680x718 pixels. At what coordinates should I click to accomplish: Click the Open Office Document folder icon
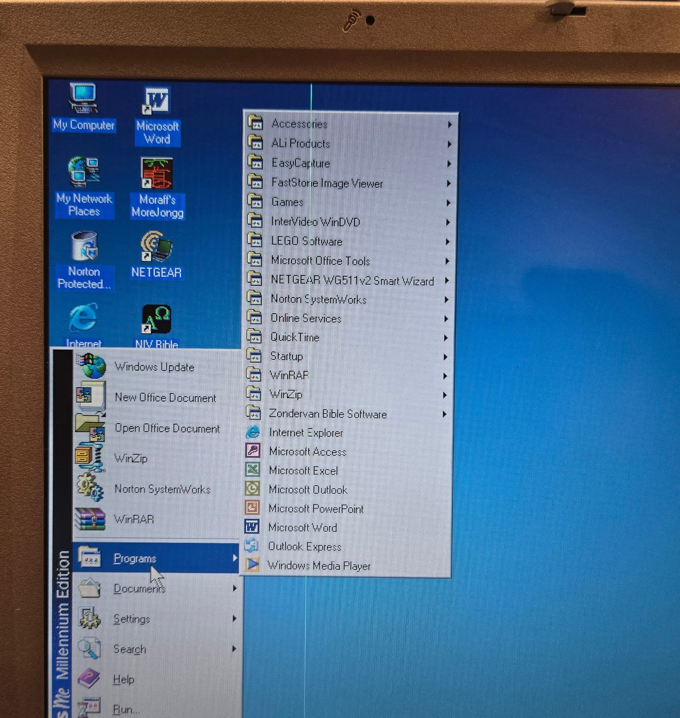click(91, 427)
